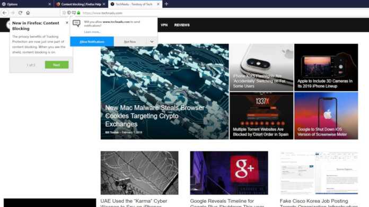Click the '1 of 3' tour step text

pyautogui.click(x=31, y=65)
